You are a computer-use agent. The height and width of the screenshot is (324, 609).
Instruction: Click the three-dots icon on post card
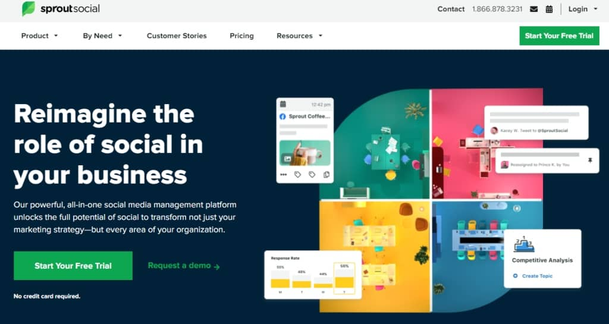284,175
